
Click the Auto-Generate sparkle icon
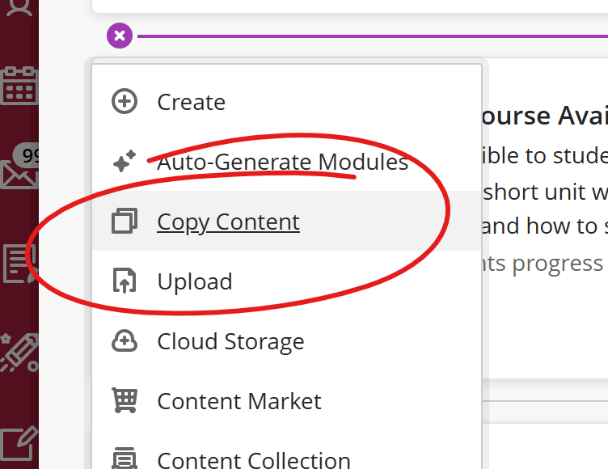point(125,161)
